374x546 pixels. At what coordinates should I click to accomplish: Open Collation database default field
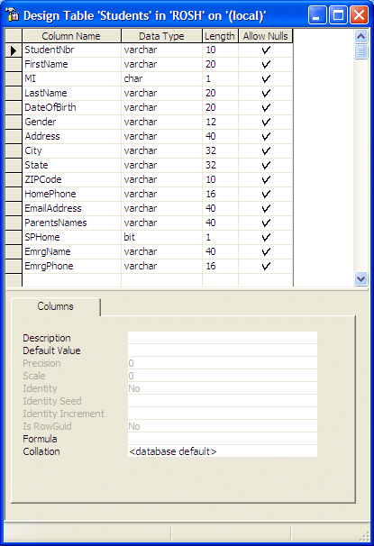(223, 451)
